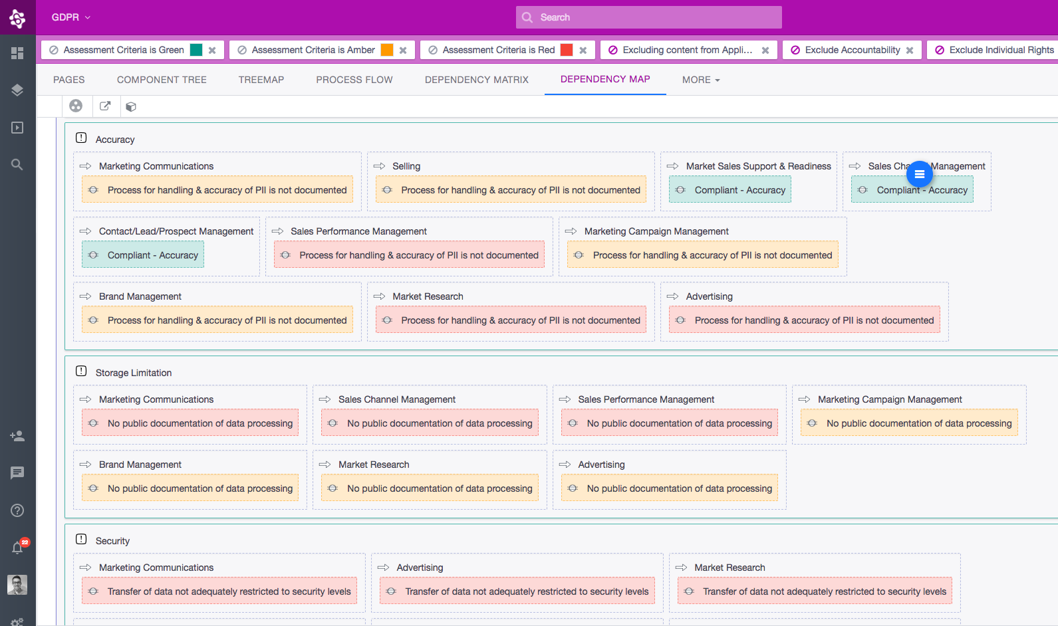Open the GDPR model dropdown
This screenshot has width=1058, height=626.
click(x=71, y=17)
